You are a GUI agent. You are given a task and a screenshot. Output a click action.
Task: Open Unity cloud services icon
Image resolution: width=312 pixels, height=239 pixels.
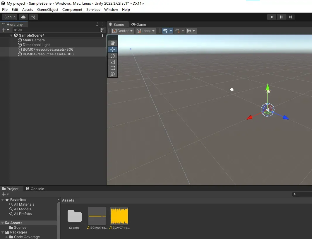tap(23, 17)
